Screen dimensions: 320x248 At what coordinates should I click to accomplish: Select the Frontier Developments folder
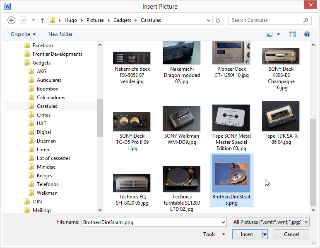tap(58, 54)
